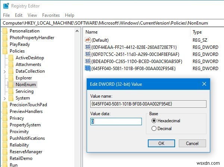The image size is (224, 167).
Task: Select the Decimal base radio button
Action: pyautogui.click(x=154, y=129)
